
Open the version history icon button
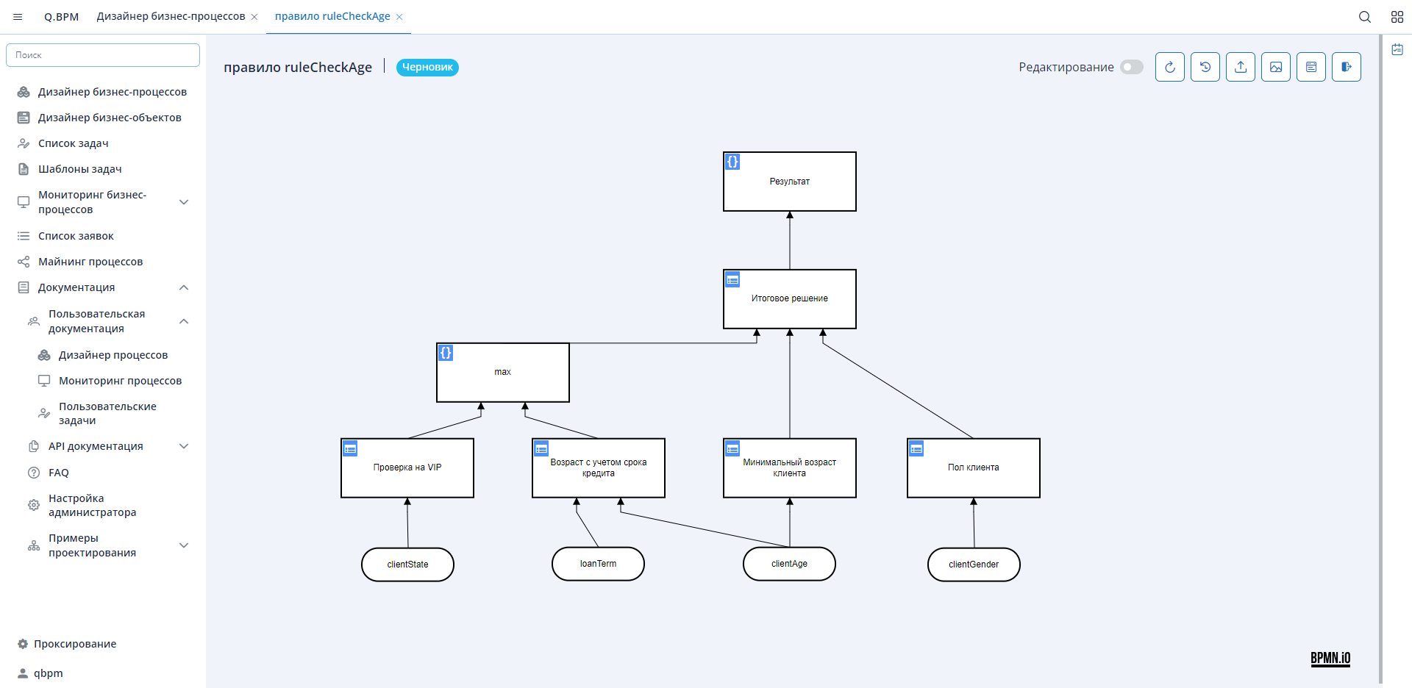1205,67
